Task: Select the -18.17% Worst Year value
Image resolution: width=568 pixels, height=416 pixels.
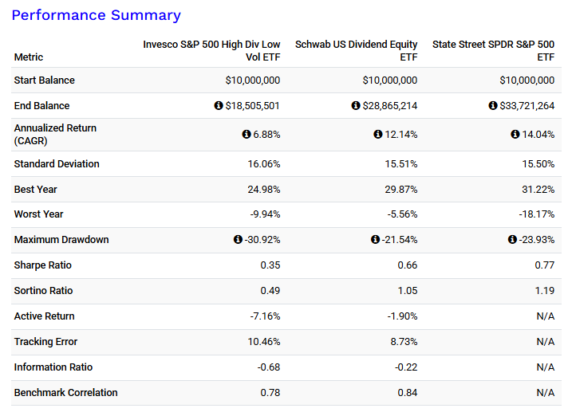Action: pyautogui.click(x=535, y=214)
